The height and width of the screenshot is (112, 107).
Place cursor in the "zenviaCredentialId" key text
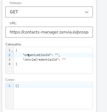tap(41, 60)
